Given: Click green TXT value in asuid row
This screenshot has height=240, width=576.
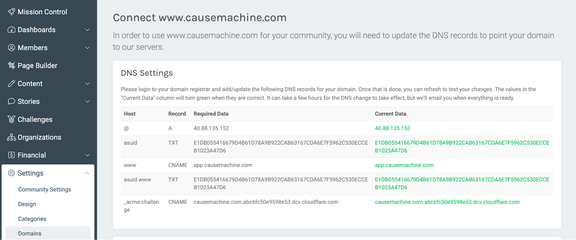Looking at the screenshot, I should click(x=462, y=147).
